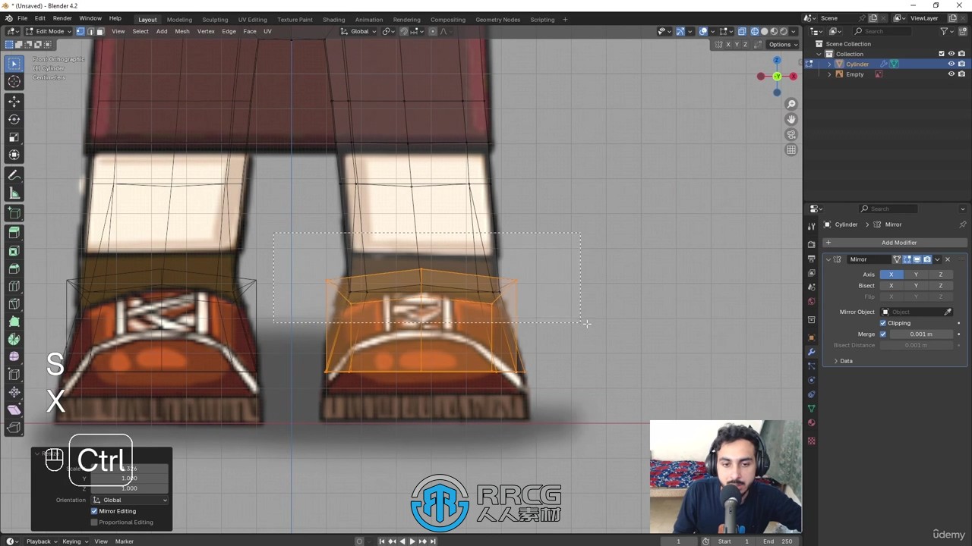
Task: Toggle Mirror Editing checkbox
Action: tap(94, 511)
